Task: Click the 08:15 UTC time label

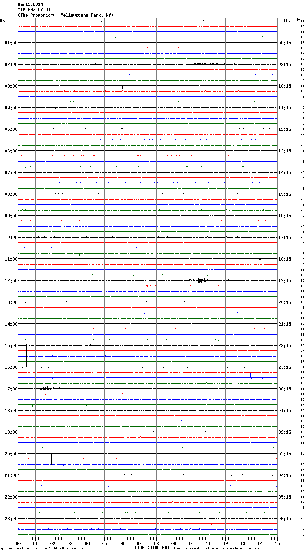Action: (x=285, y=43)
